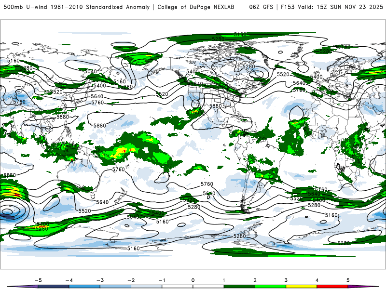This screenshot has width=386, height=289.
Task: Click the 'F153' forecast hour text
Action: (x=288, y=7)
